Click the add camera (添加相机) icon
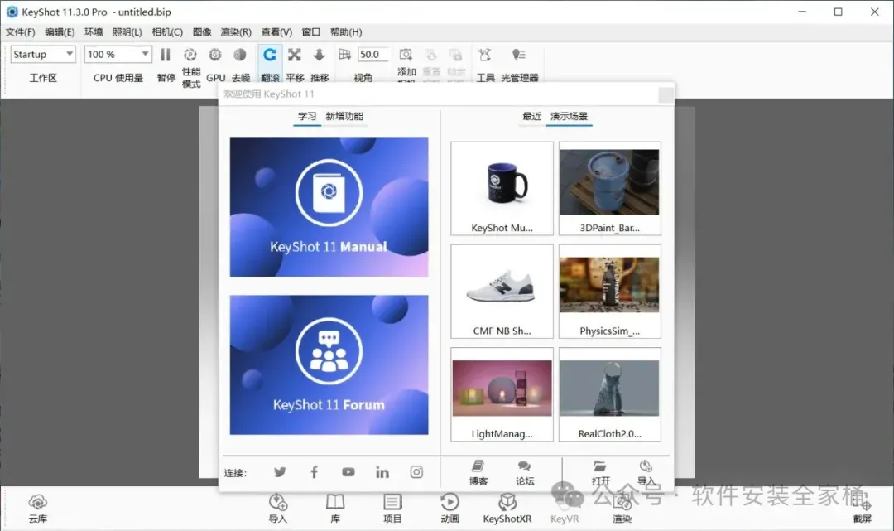 pos(406,55)
